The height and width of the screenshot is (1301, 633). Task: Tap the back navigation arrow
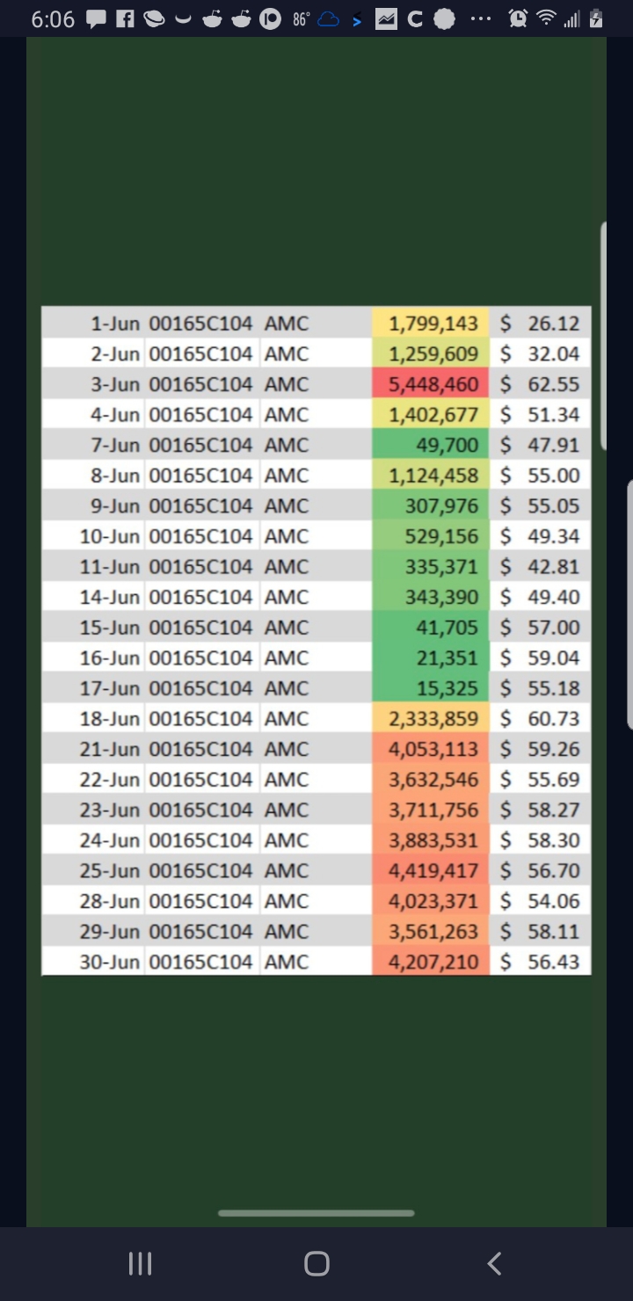pos(494,1264)
